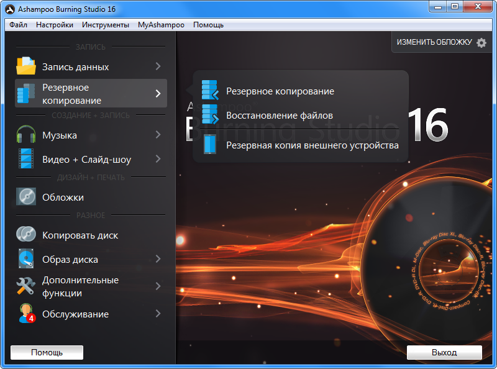The height and width of the screenshot is (369, 497).
Task: Click the support agent icon for Обслуживание
Action: pos(27,313)
